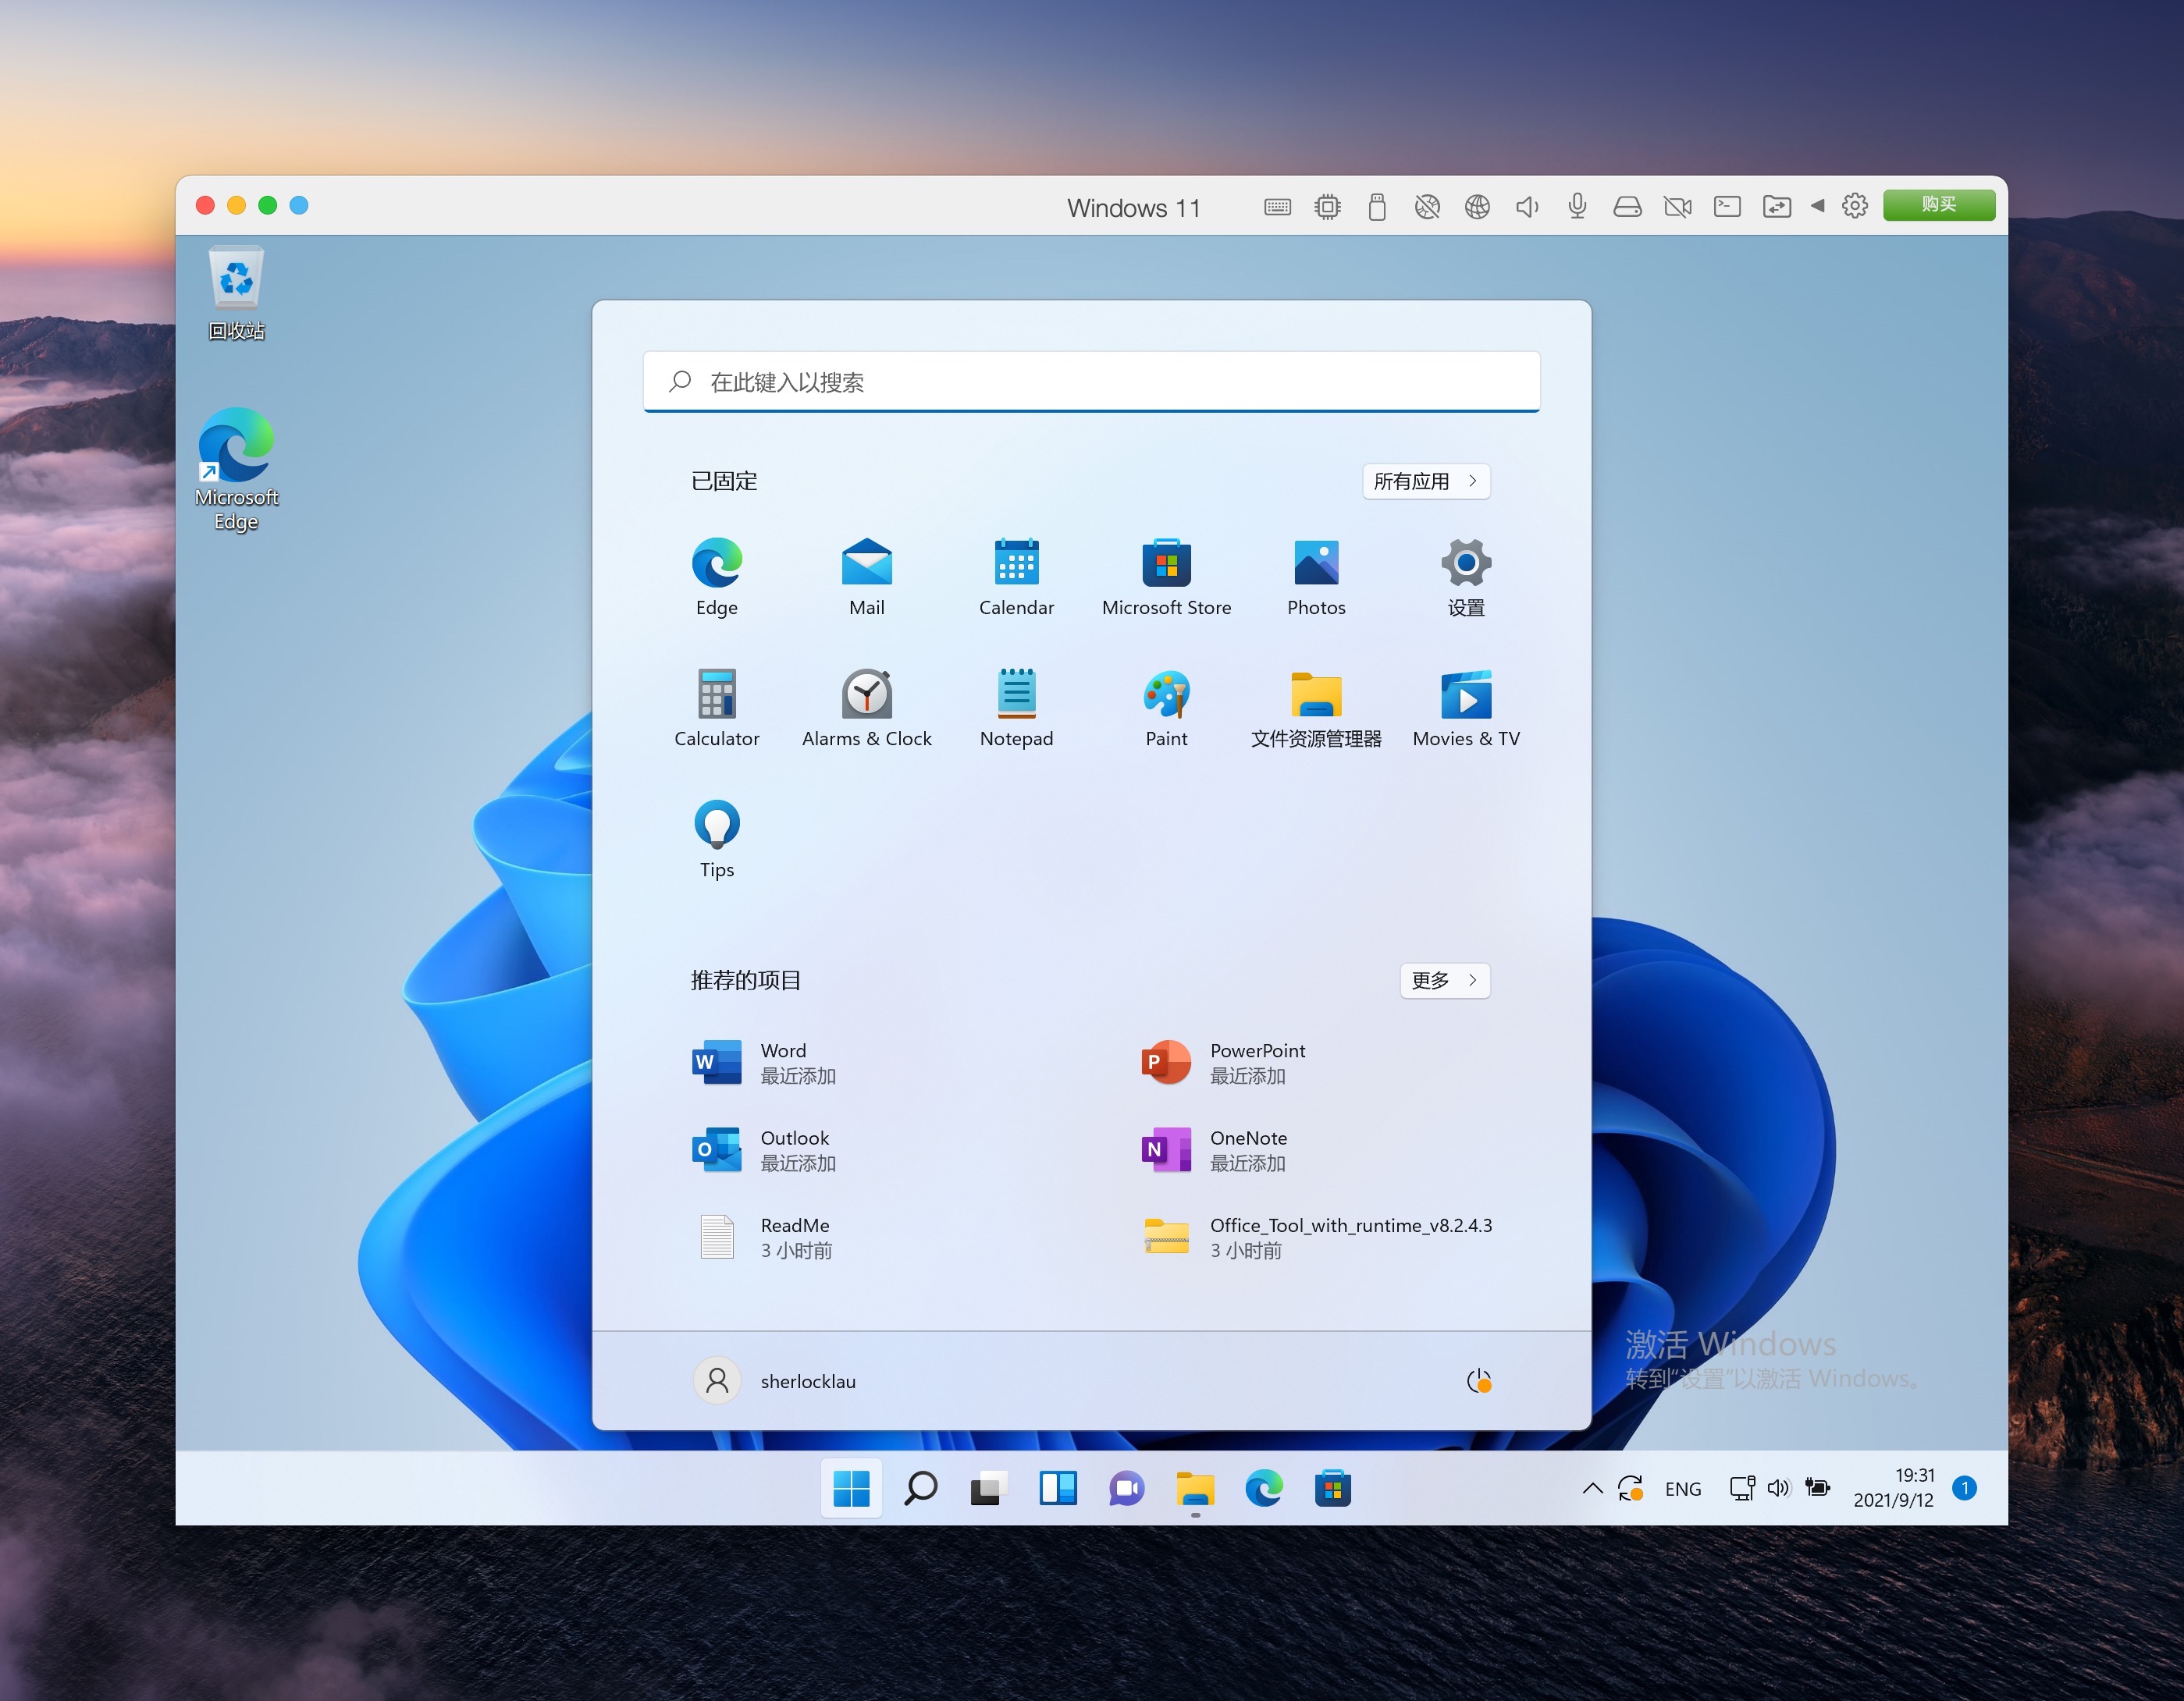Open taskbar Search magnifier
The image size is (2184, 1701).
(920, 1489)
